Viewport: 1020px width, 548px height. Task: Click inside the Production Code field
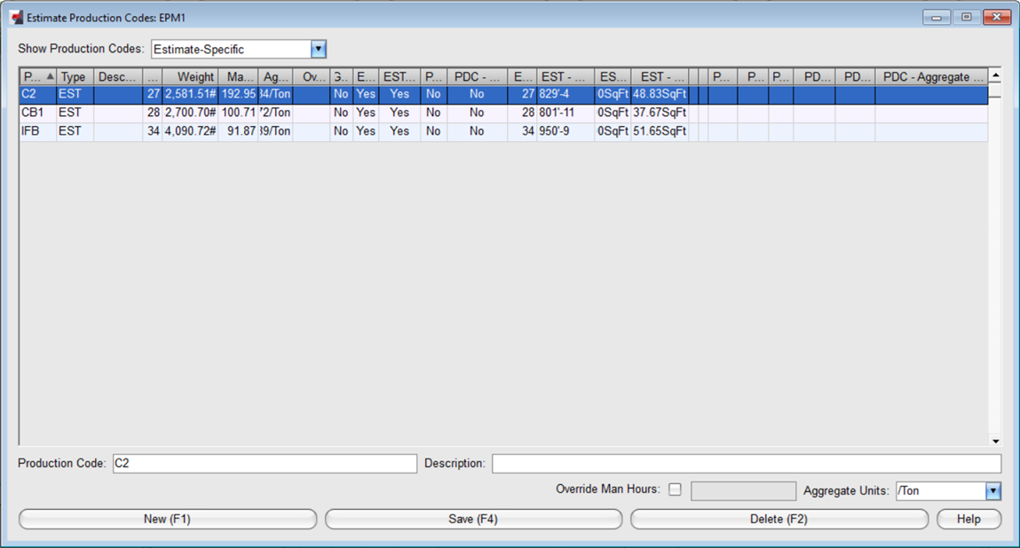266,463
